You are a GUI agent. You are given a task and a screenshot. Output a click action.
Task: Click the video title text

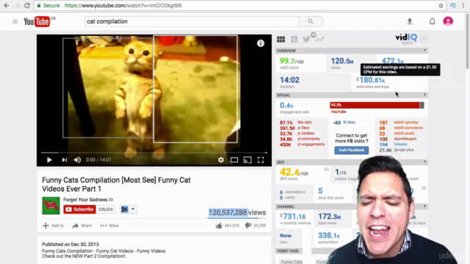pos(116,184)
